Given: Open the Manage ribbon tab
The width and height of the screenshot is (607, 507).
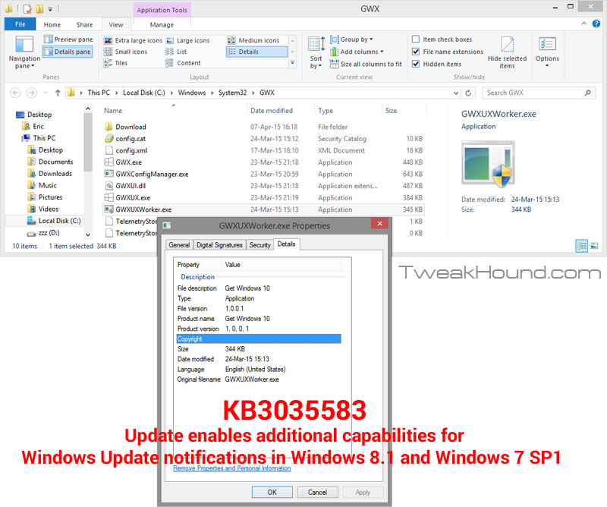Looking at the screenshot, I should (x=162, y=24).
